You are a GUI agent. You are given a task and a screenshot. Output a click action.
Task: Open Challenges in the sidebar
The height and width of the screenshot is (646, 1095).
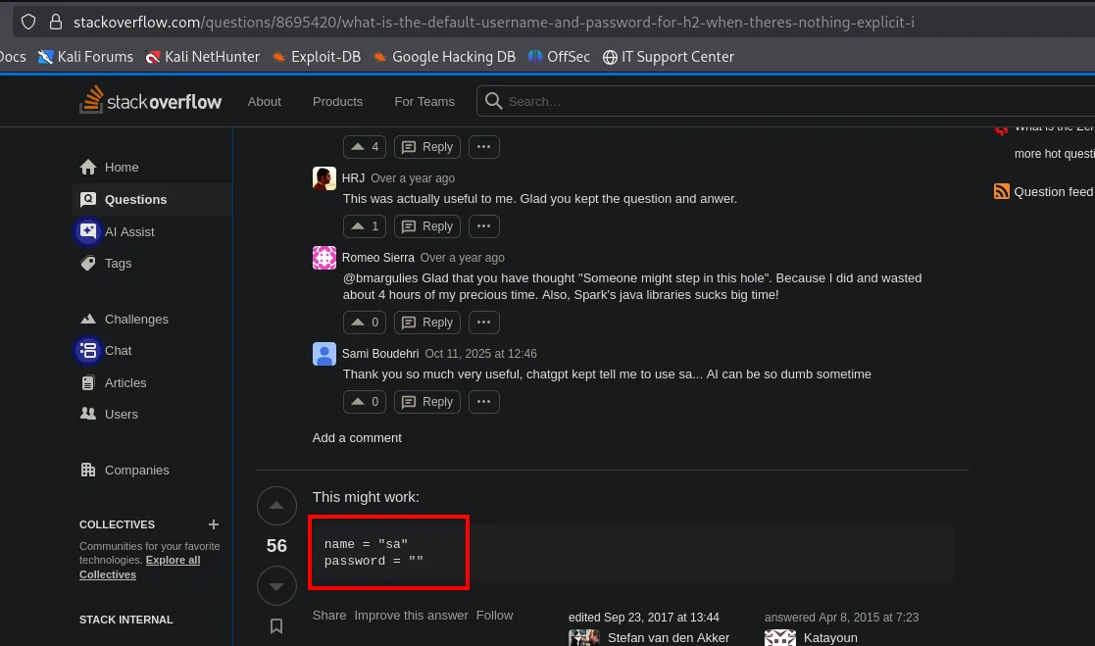[x=152, y=320]
